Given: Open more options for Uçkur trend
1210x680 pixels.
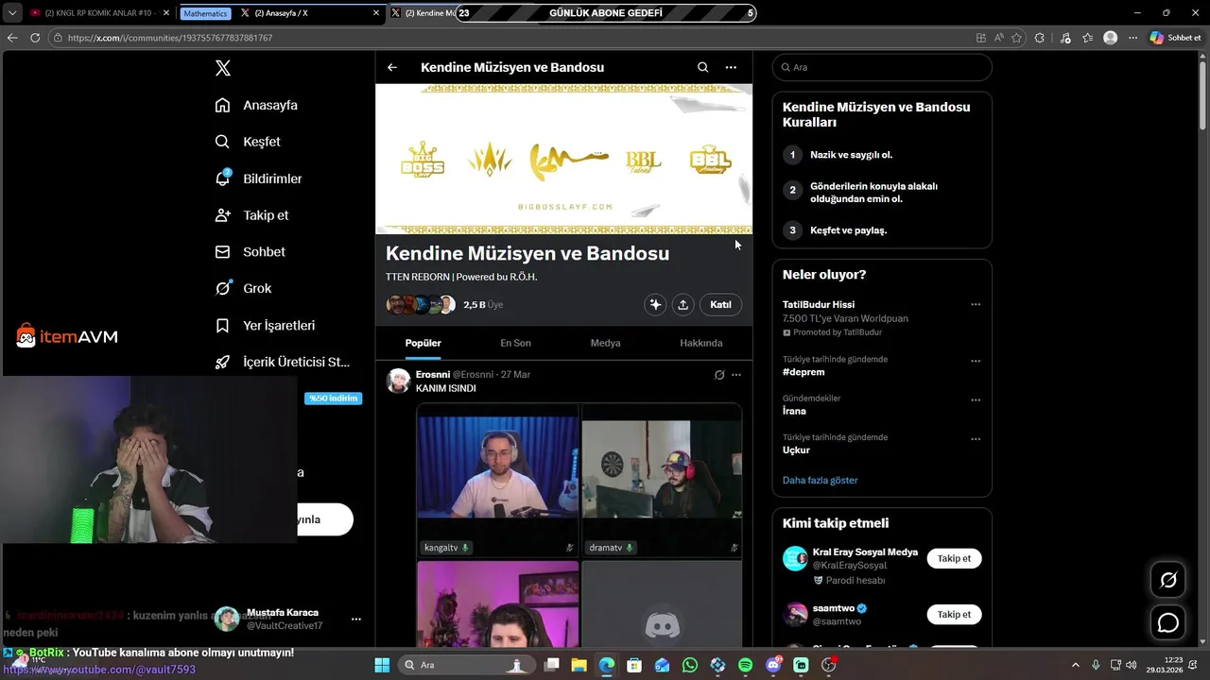Looking at the screenshot, I should pyautogui.click(x=976, y=439).
